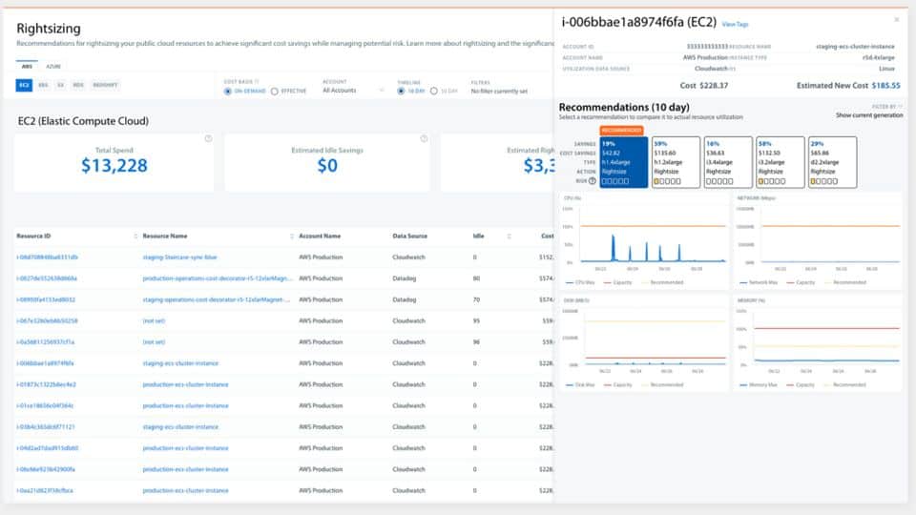
Task: Select the recommended h1.4xlarge card
Action: pos(624,162)
